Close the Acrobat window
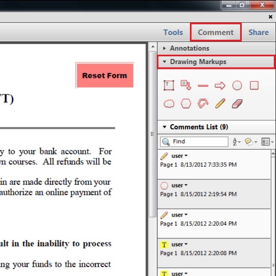The image size is (276, 276). 262,5
